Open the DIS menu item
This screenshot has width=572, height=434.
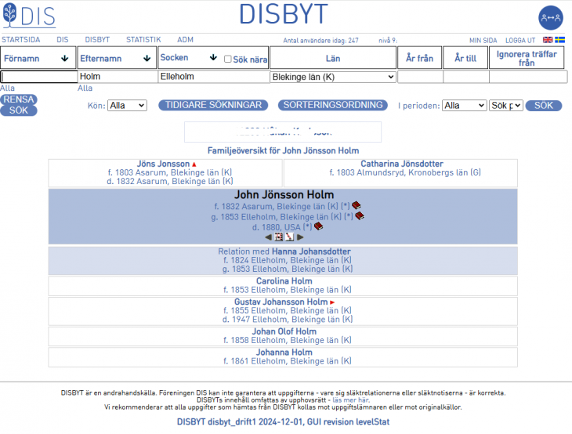tap(63, 40)
